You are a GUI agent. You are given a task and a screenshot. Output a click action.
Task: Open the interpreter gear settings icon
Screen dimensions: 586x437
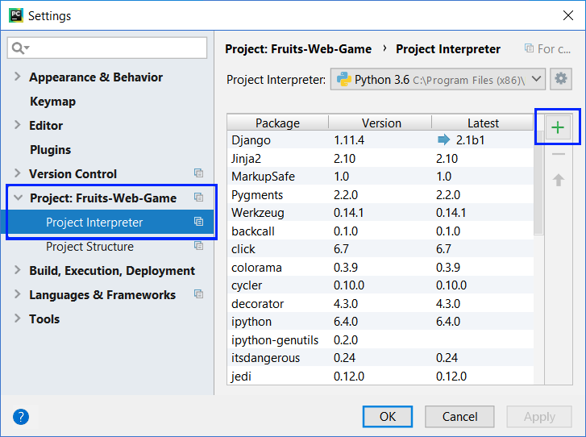[x=561, y=79]
